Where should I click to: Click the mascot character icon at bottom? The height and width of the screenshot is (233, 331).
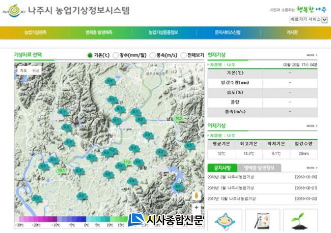225,221
